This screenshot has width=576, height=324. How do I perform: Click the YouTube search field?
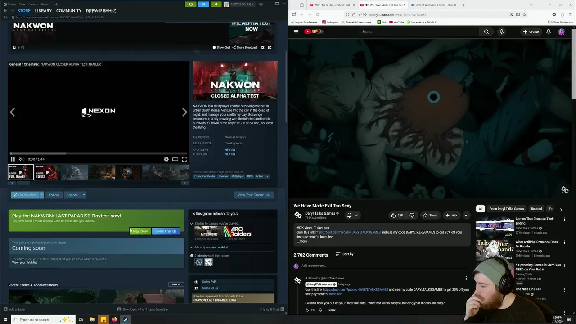coord(418,31)
